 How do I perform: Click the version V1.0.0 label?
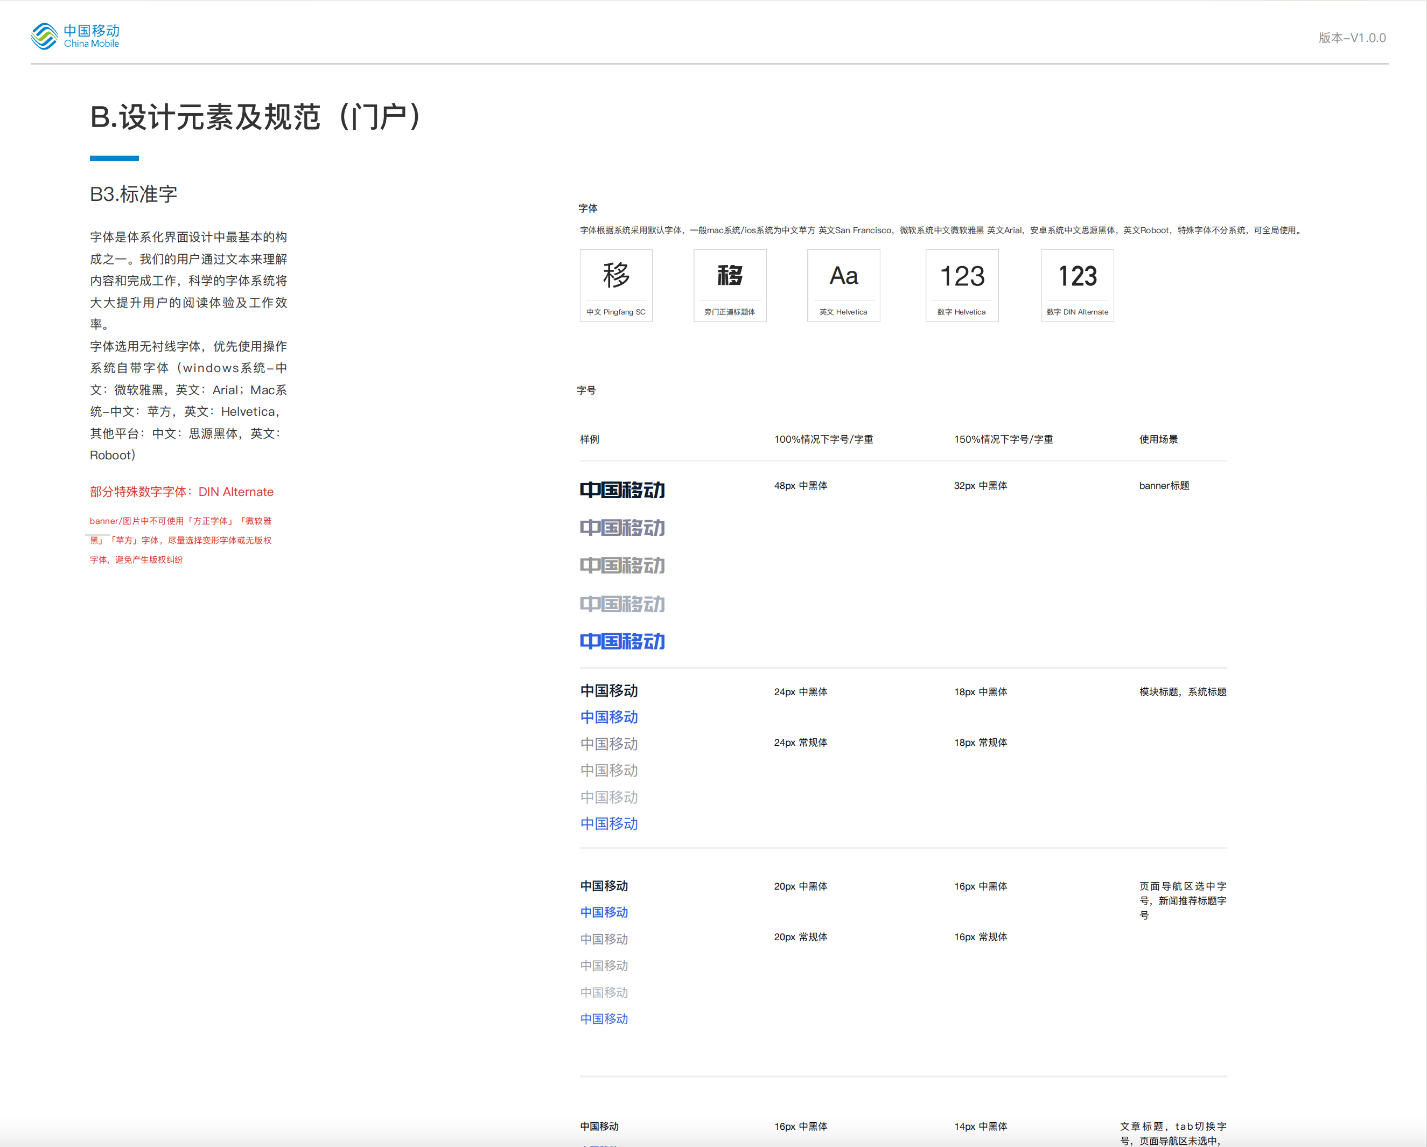[1352, 38]
